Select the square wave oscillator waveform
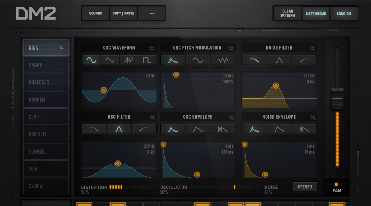Screen dimensions: 371x206 click(147, 60)
